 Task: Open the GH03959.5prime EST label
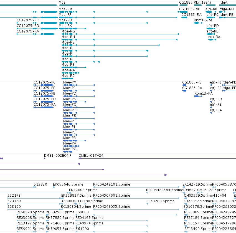point(198,196)
